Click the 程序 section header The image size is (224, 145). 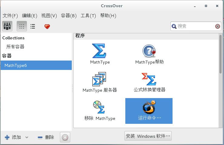[80, 36]
